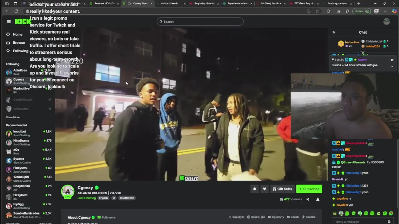This screenshot has width=399, height=224.
Task: Focus the Kick search box
Action: (200, 21)
